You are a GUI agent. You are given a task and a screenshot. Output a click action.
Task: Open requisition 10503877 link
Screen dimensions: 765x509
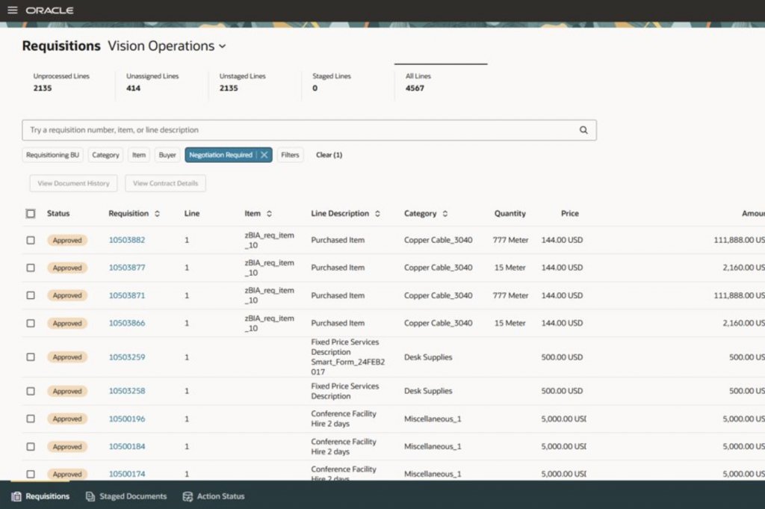point(127,268)
